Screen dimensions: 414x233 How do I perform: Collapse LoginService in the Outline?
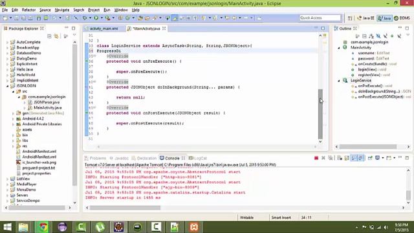[339, 80]
